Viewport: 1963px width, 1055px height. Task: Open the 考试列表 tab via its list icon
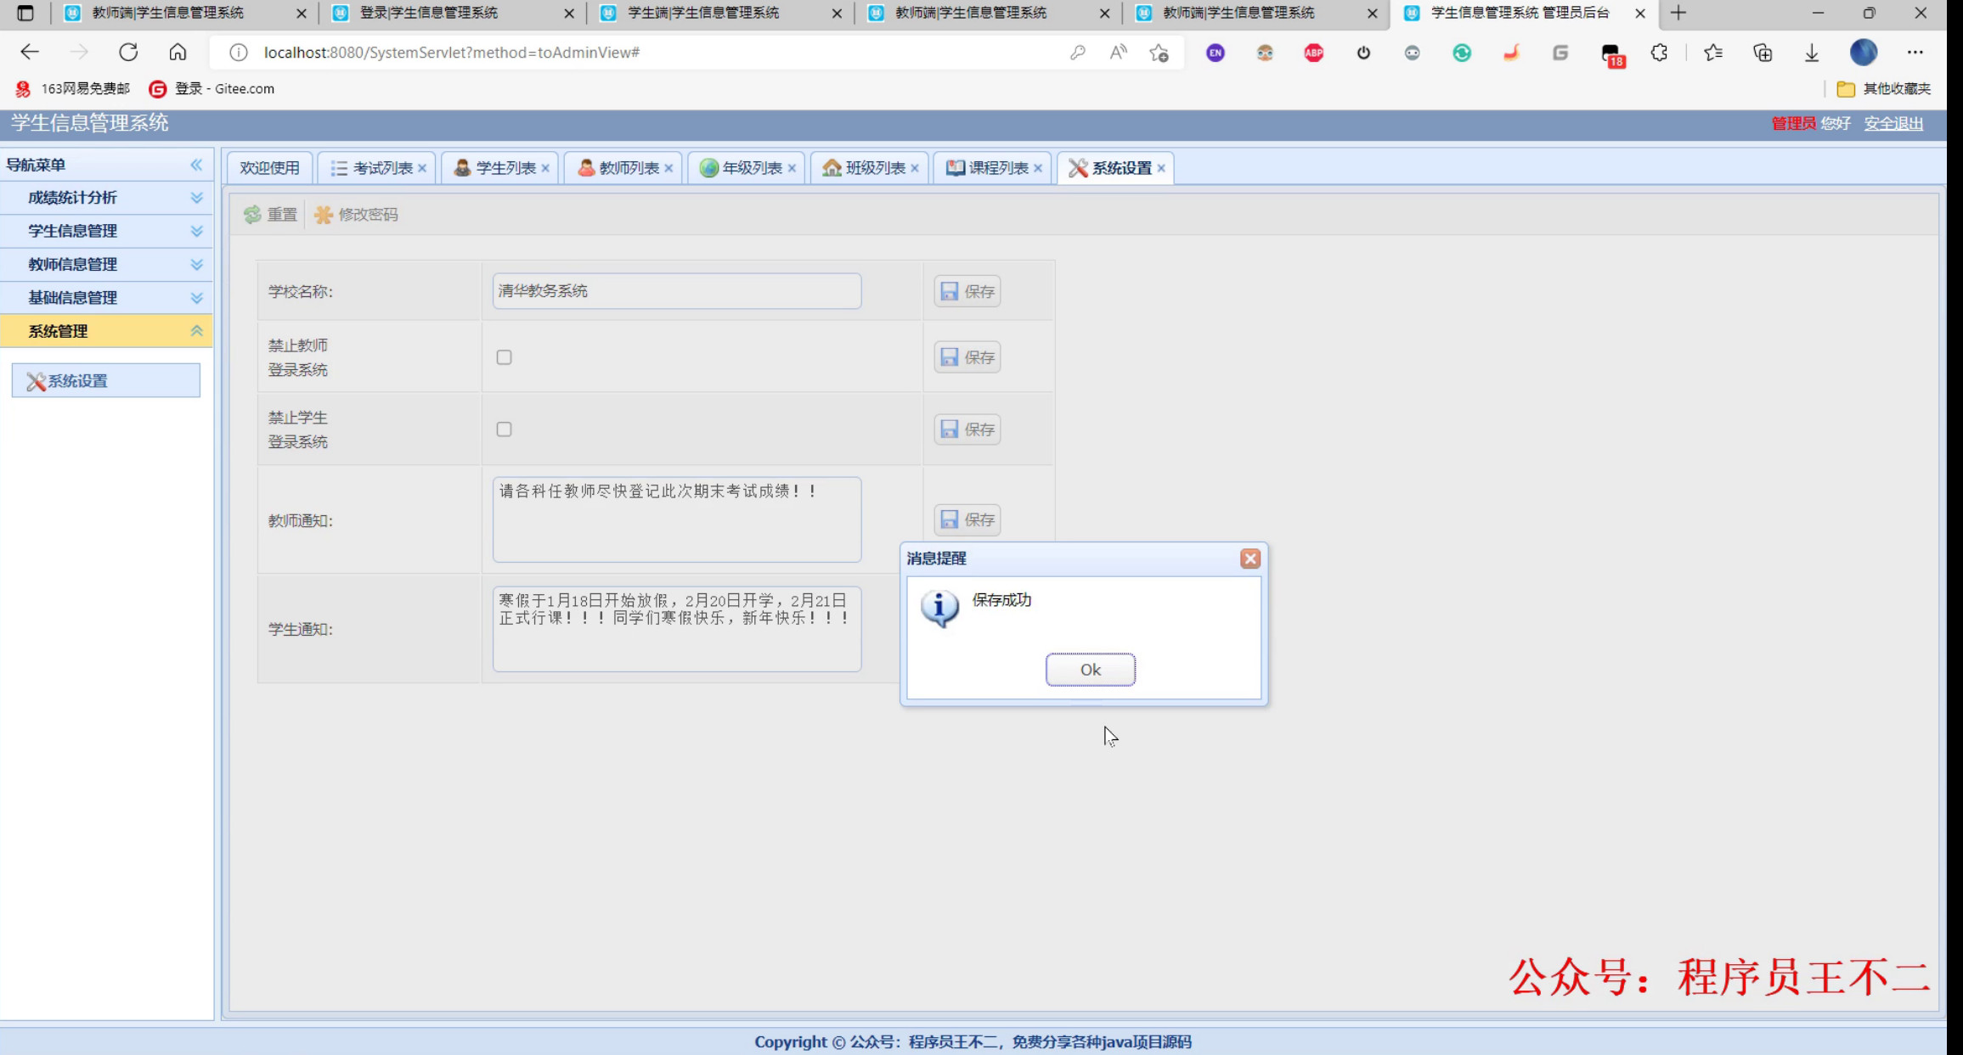pyautogui.click(x=337, y=167)
